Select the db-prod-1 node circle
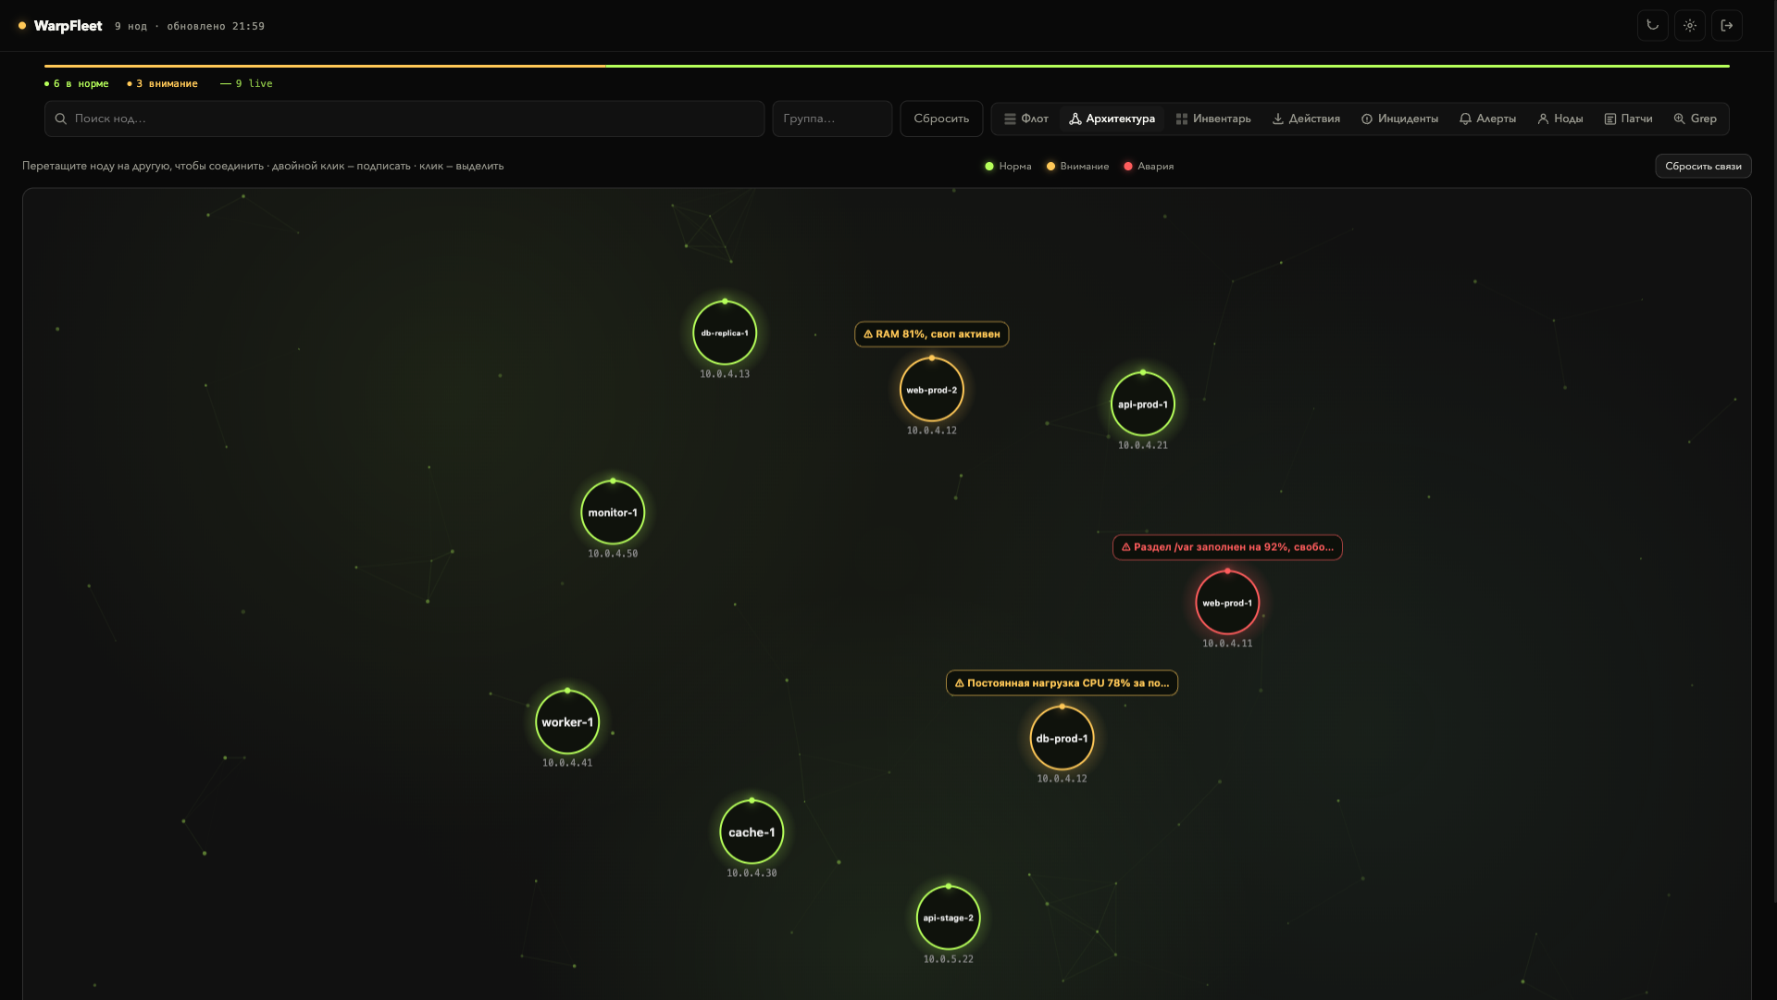Image resolution: width=1777 pixels, height=1000 pixels. click(x=1062, y=738)
